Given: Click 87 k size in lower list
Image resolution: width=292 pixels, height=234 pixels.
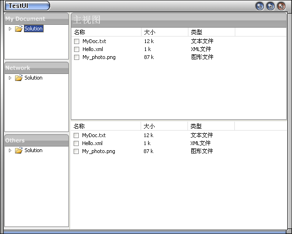Looking at the screenshot, I should pyautogui.click(x=149, y=152).
